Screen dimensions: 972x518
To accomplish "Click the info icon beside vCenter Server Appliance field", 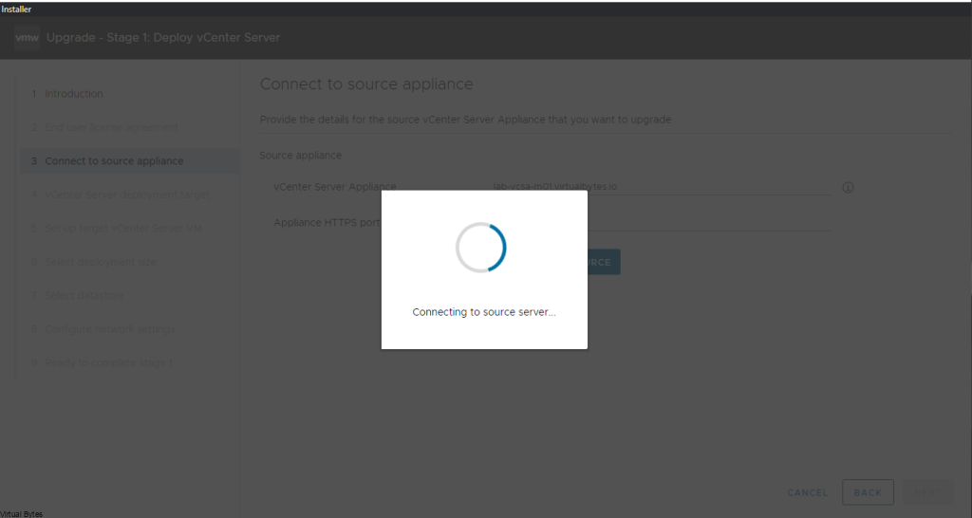I will 848,187.
